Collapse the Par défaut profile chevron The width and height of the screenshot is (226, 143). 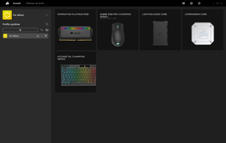[x=47, y=15]
